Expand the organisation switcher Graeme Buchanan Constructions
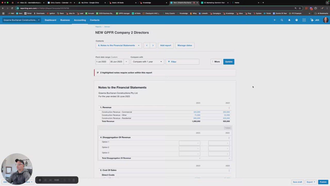330x186 pixels. [22, 20]
